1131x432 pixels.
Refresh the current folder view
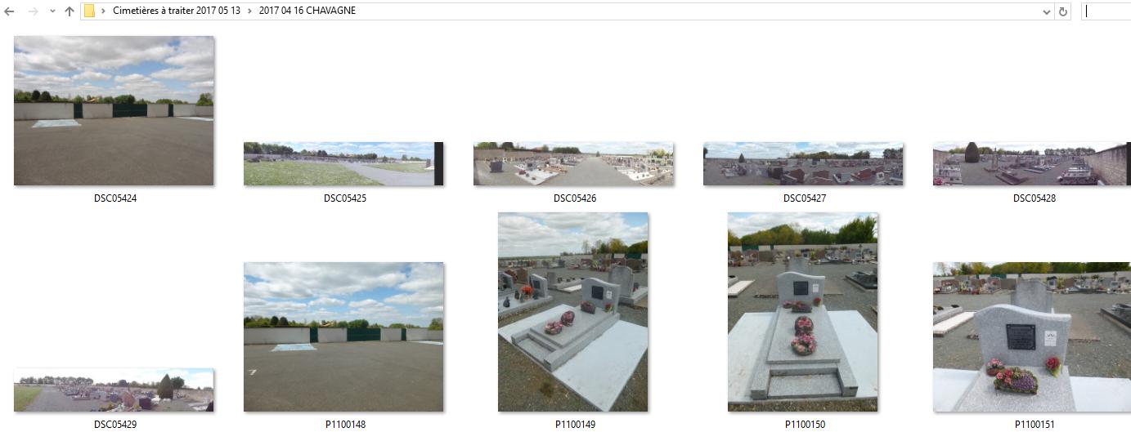[x=1063, y=11]
